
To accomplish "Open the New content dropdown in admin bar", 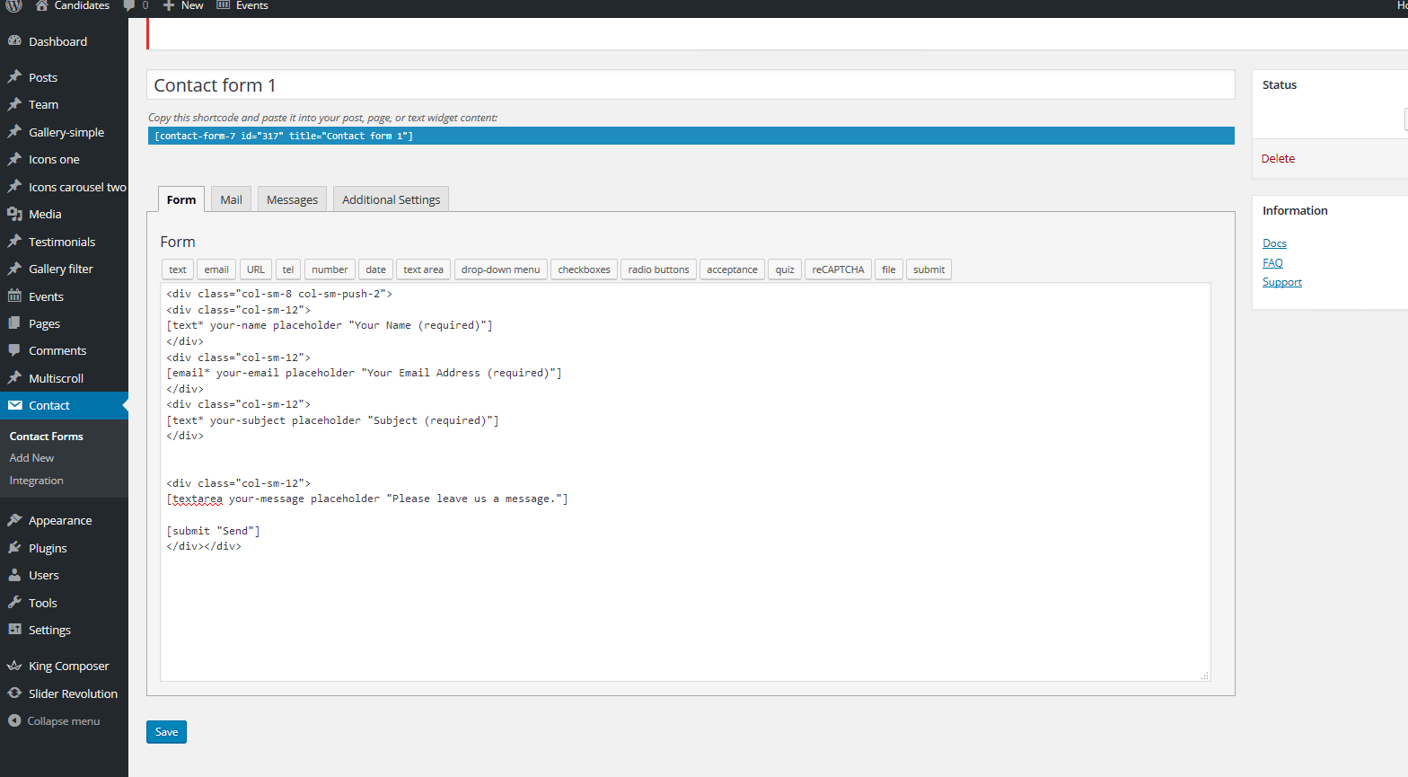I will [183, 5].
